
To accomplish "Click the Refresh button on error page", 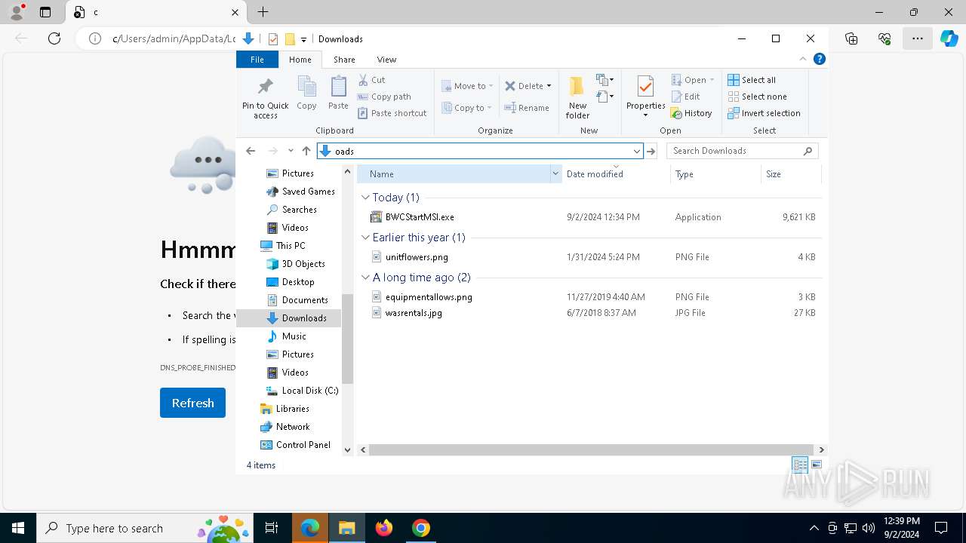I will pyautogui.click(x=192, y=403).
